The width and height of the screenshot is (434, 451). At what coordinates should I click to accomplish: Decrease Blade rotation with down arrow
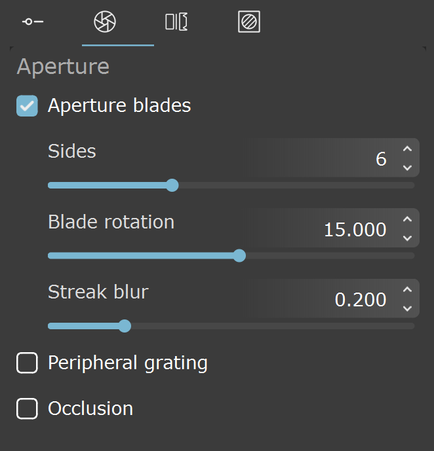click(x=407, y=238)
